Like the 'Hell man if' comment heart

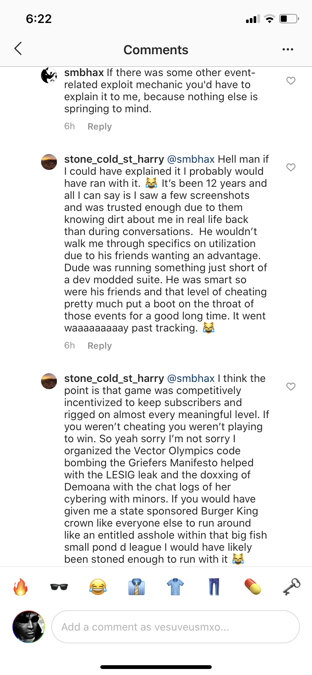[291, 167]
